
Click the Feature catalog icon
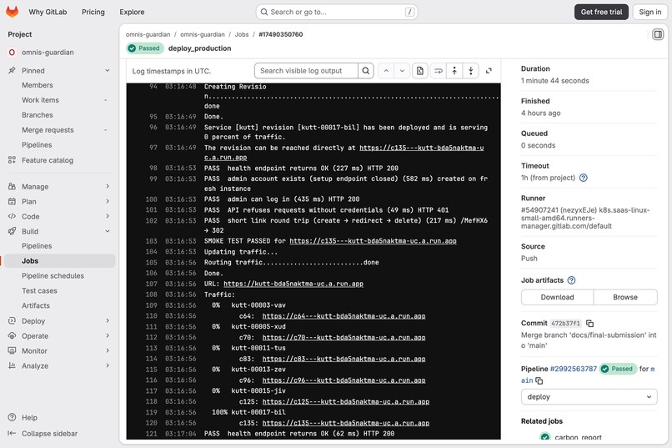[12, 160]
